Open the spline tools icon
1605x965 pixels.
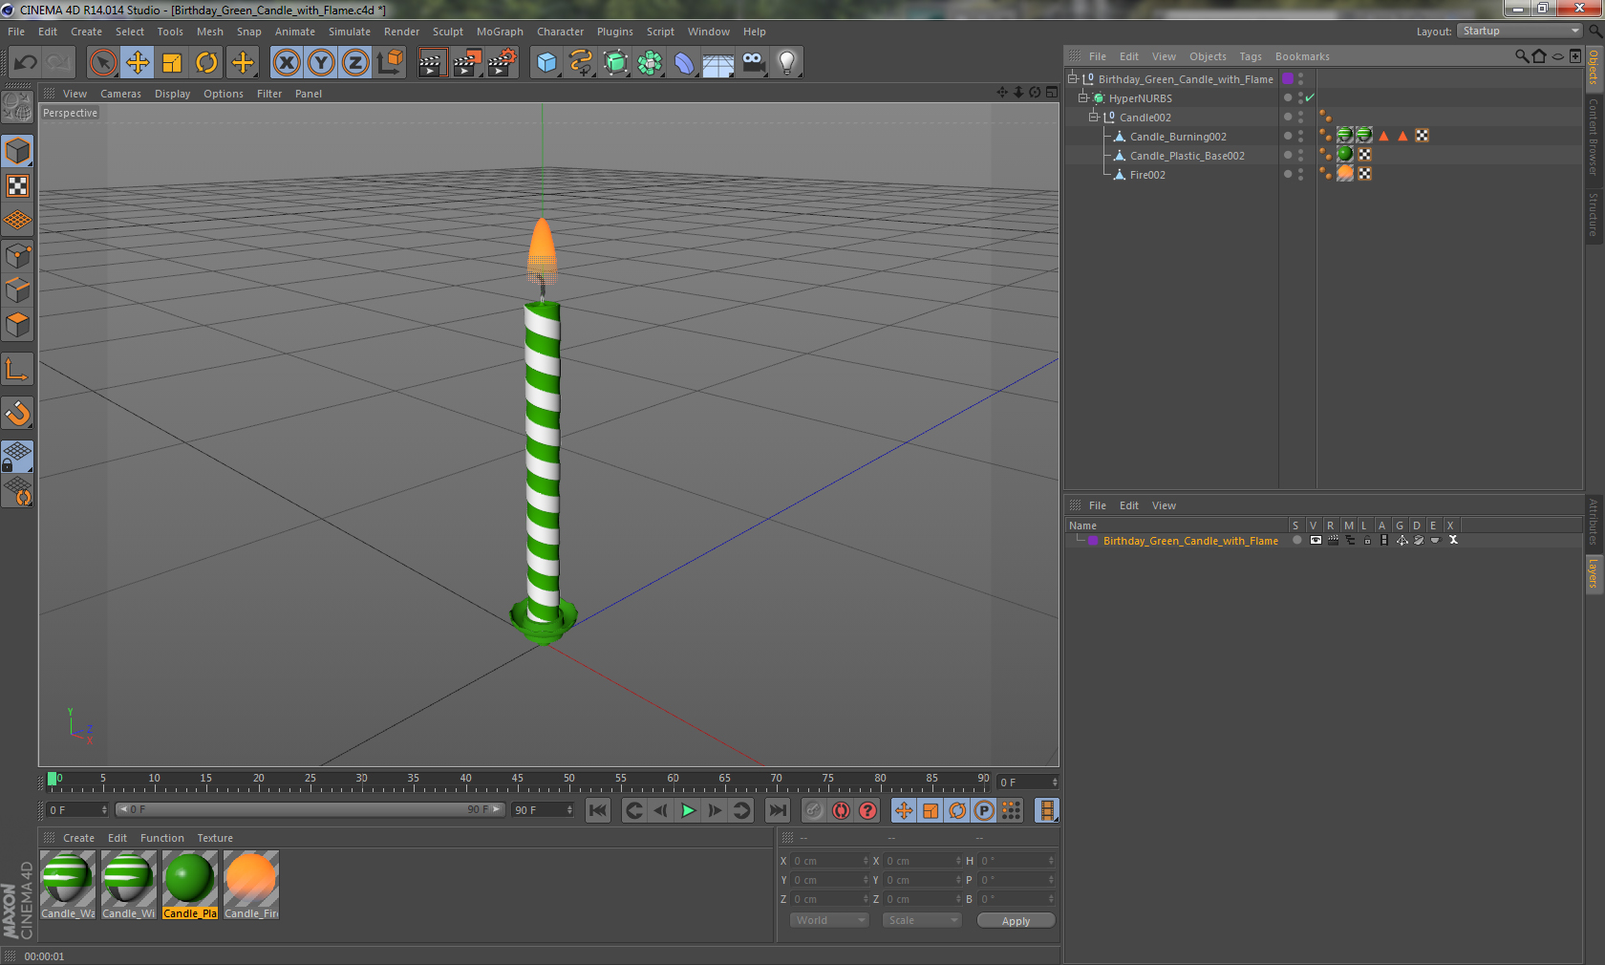pyautogui.click(x=581, y=63)
